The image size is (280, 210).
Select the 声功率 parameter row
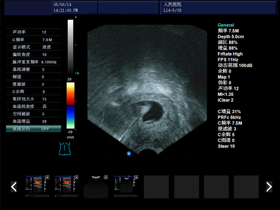33,32
